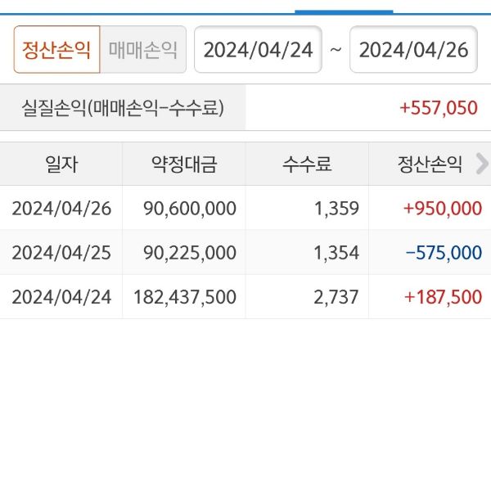Open the start date 2024/04/24 picker
Image resolution: width=491 pixels, height=491 pixels.
258,50
